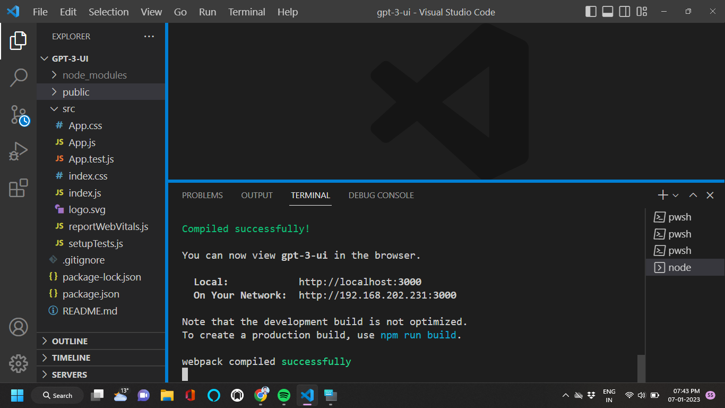Open the Accounts icon
Viewport: 725px width, 408px height.
point(19,328)
